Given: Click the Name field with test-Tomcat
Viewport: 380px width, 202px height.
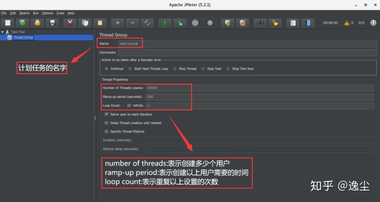Looking at the screenshot, I should point(248,44).
